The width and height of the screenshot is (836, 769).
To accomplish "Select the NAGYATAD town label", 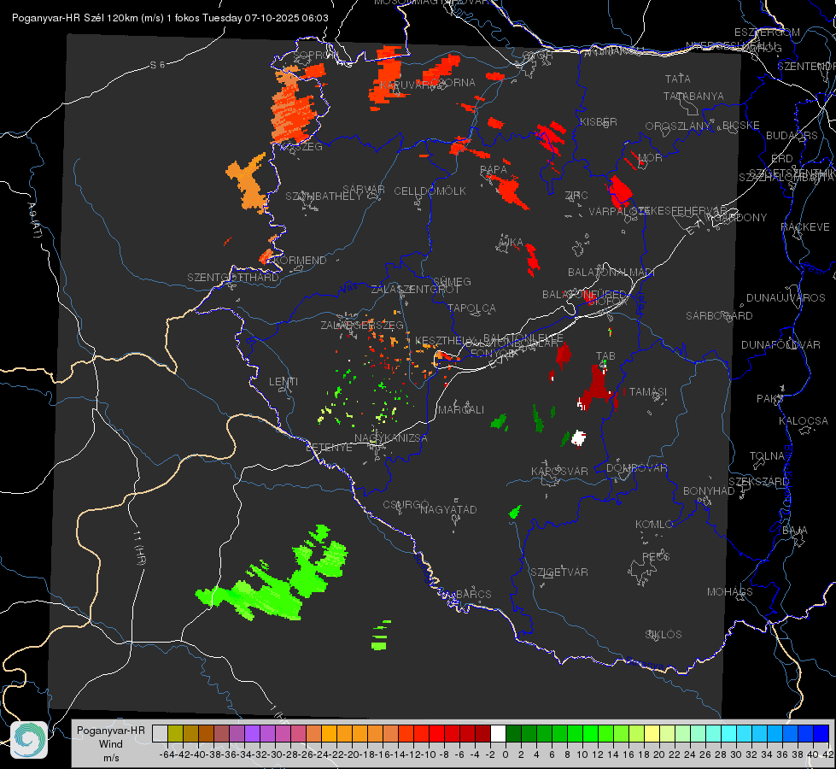I will coord(448,510).
